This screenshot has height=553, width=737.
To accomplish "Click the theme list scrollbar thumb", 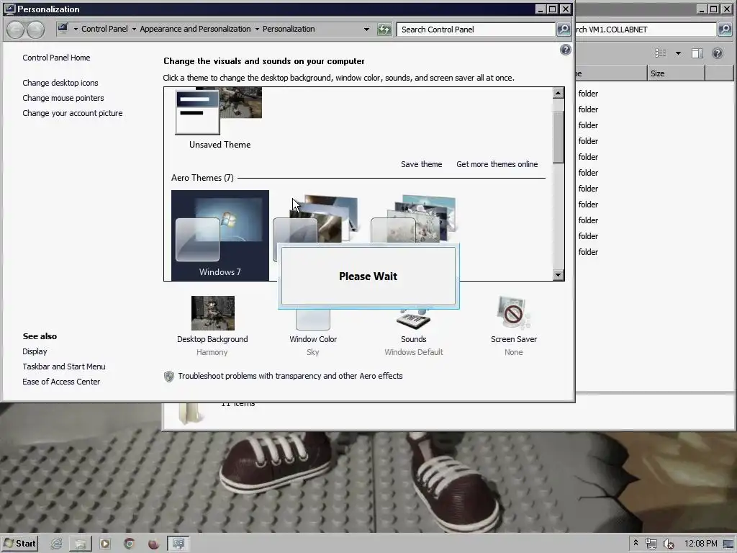I will point(558,138).
